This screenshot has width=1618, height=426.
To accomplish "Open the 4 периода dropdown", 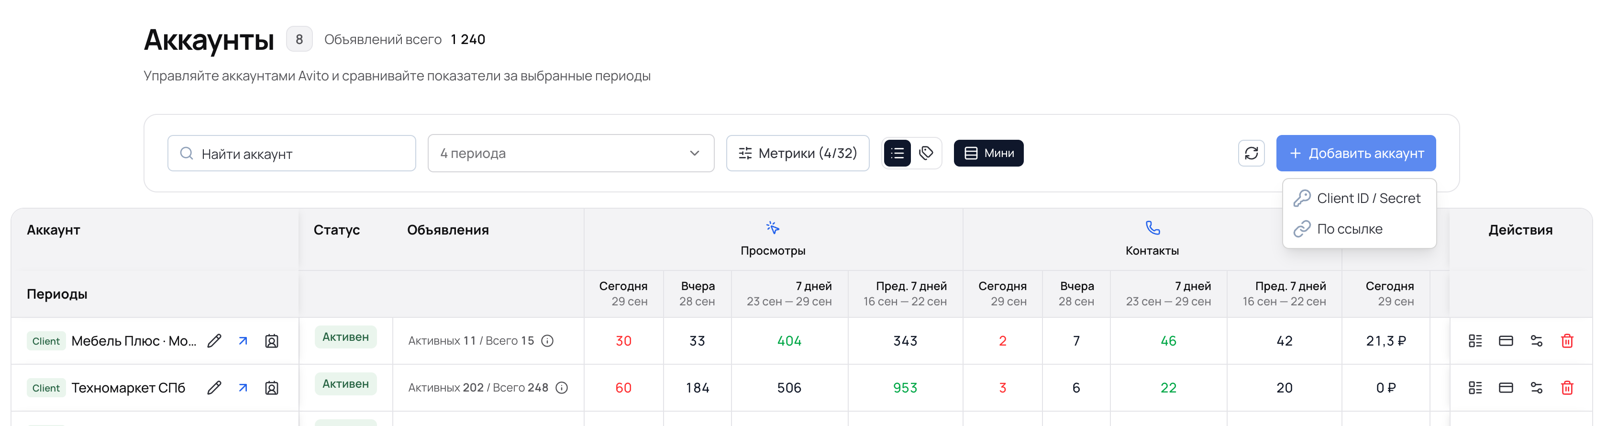I will [x=570, y=153].
